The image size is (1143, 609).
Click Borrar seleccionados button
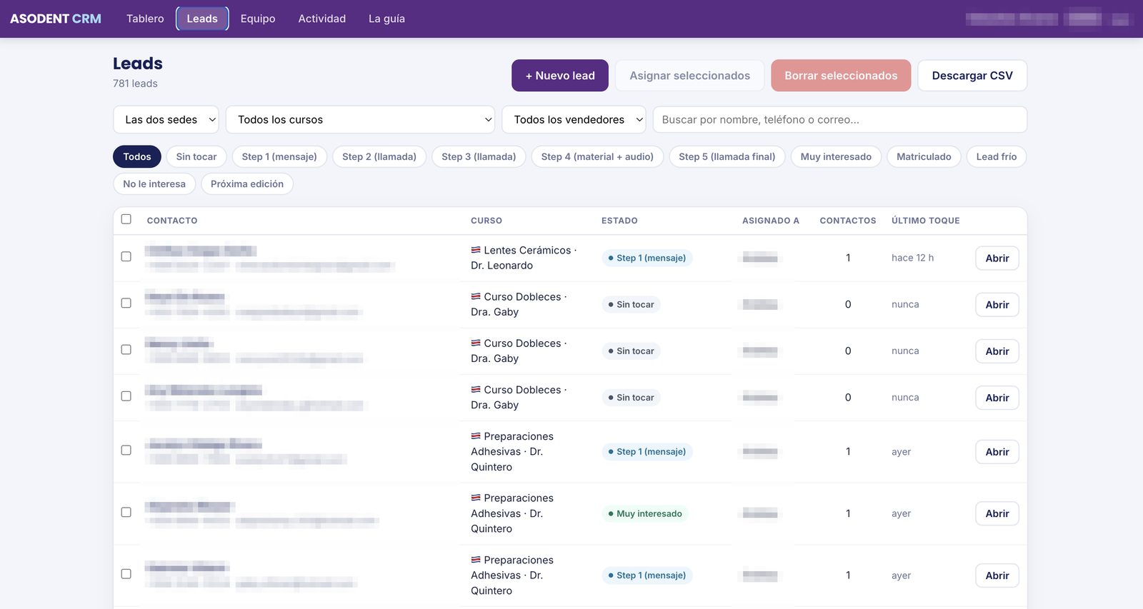(x=841, y=76)
